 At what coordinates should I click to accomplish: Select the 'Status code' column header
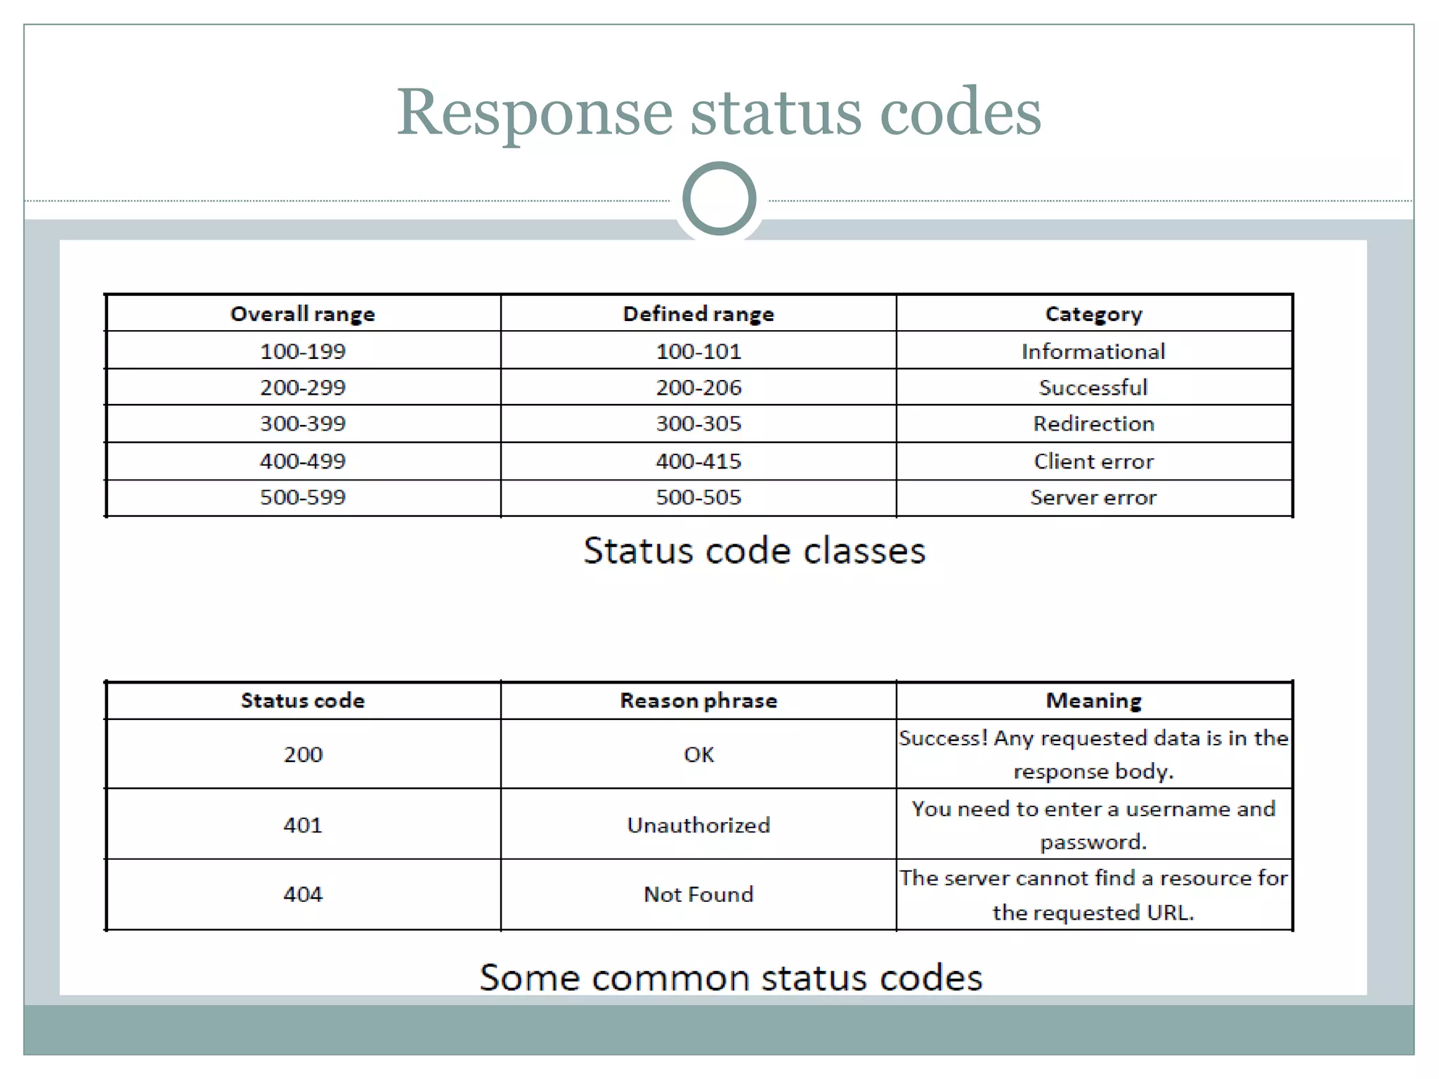303,700
